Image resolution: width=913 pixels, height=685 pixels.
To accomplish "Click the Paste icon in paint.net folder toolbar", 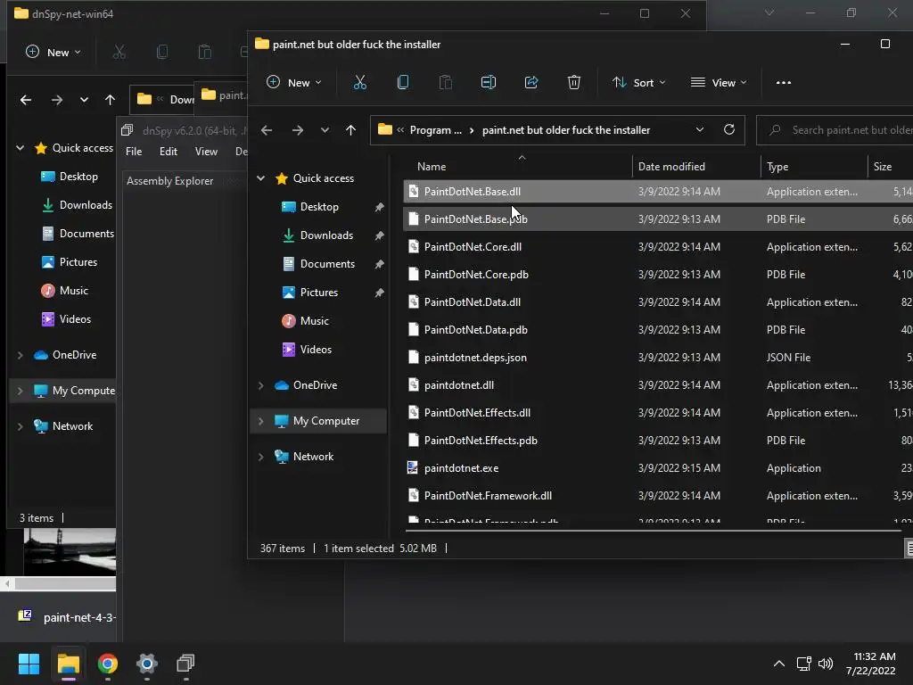I will (446, 83).
